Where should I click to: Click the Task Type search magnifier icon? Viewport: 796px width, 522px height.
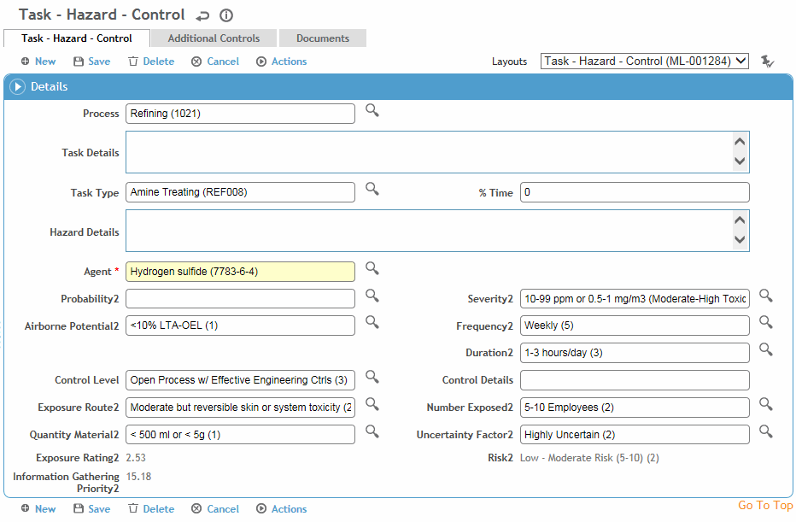[x=372, y=189]
